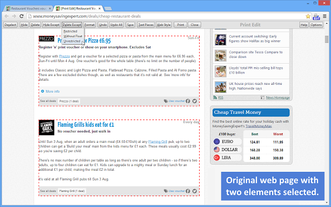Image resolution: width=331 pixels, height=207 pixels.
Task: Open a new browser tab
Action: [108, 8]
